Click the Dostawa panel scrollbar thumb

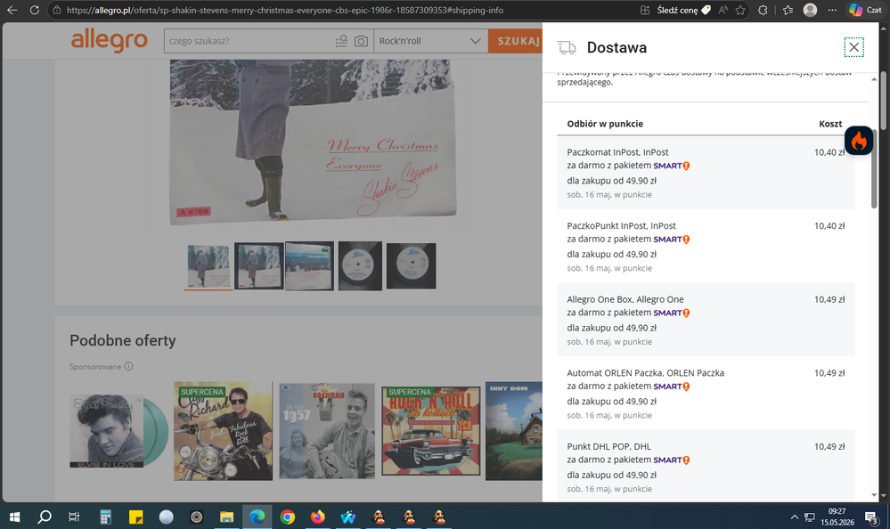[x=874, y=168]
